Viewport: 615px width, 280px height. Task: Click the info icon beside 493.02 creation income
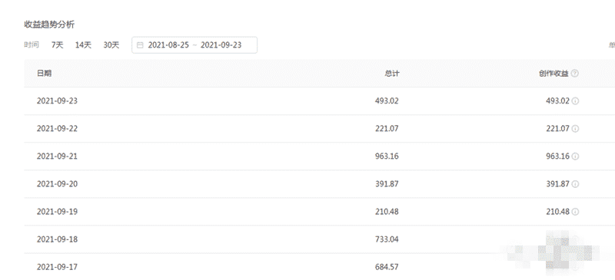[x=575, y=101]
